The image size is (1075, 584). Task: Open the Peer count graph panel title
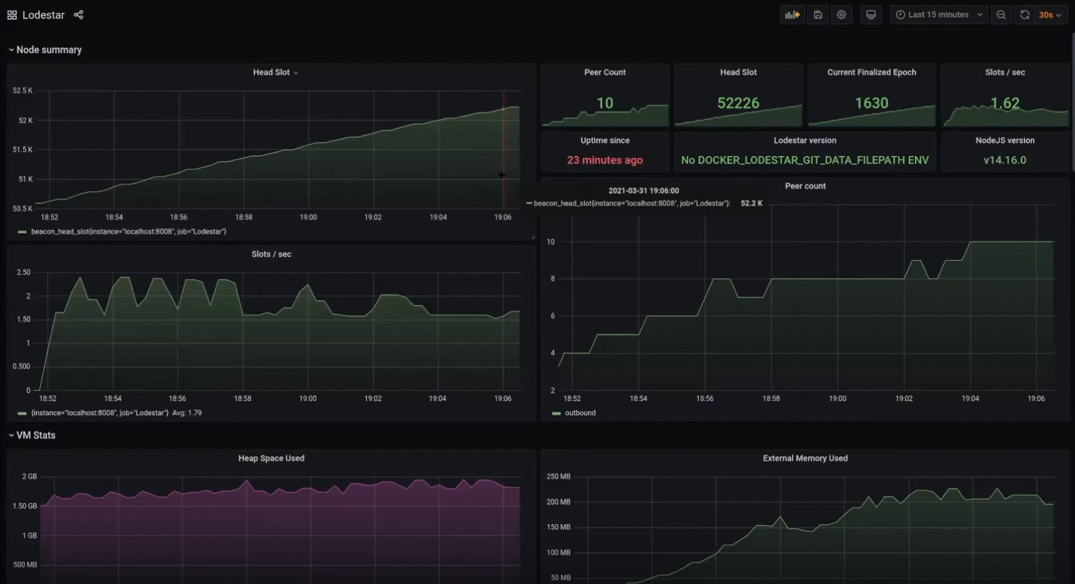tap(805, 186)
